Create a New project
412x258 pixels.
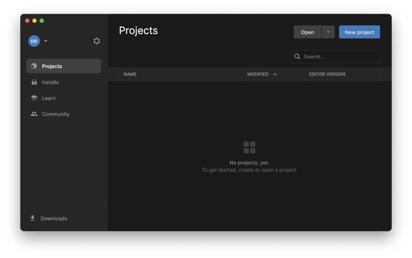(x=359, y=32)
